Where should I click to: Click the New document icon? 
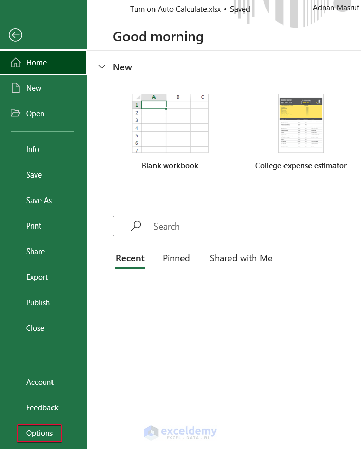(16, 88)
